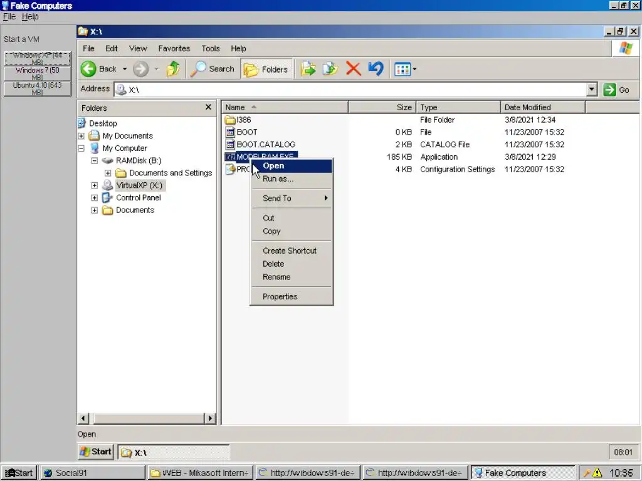Click the outer taskbar Start button

click(x=19, y=473)
